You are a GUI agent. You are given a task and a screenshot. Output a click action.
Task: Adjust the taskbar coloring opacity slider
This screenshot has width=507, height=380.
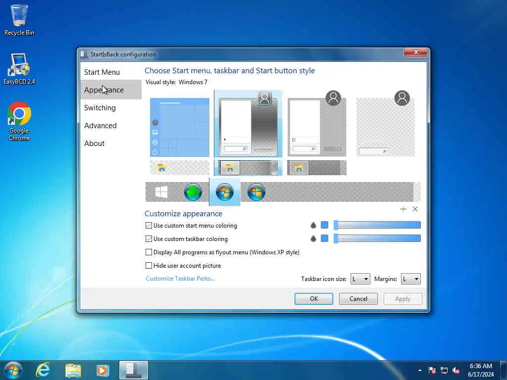click(377, 238)
